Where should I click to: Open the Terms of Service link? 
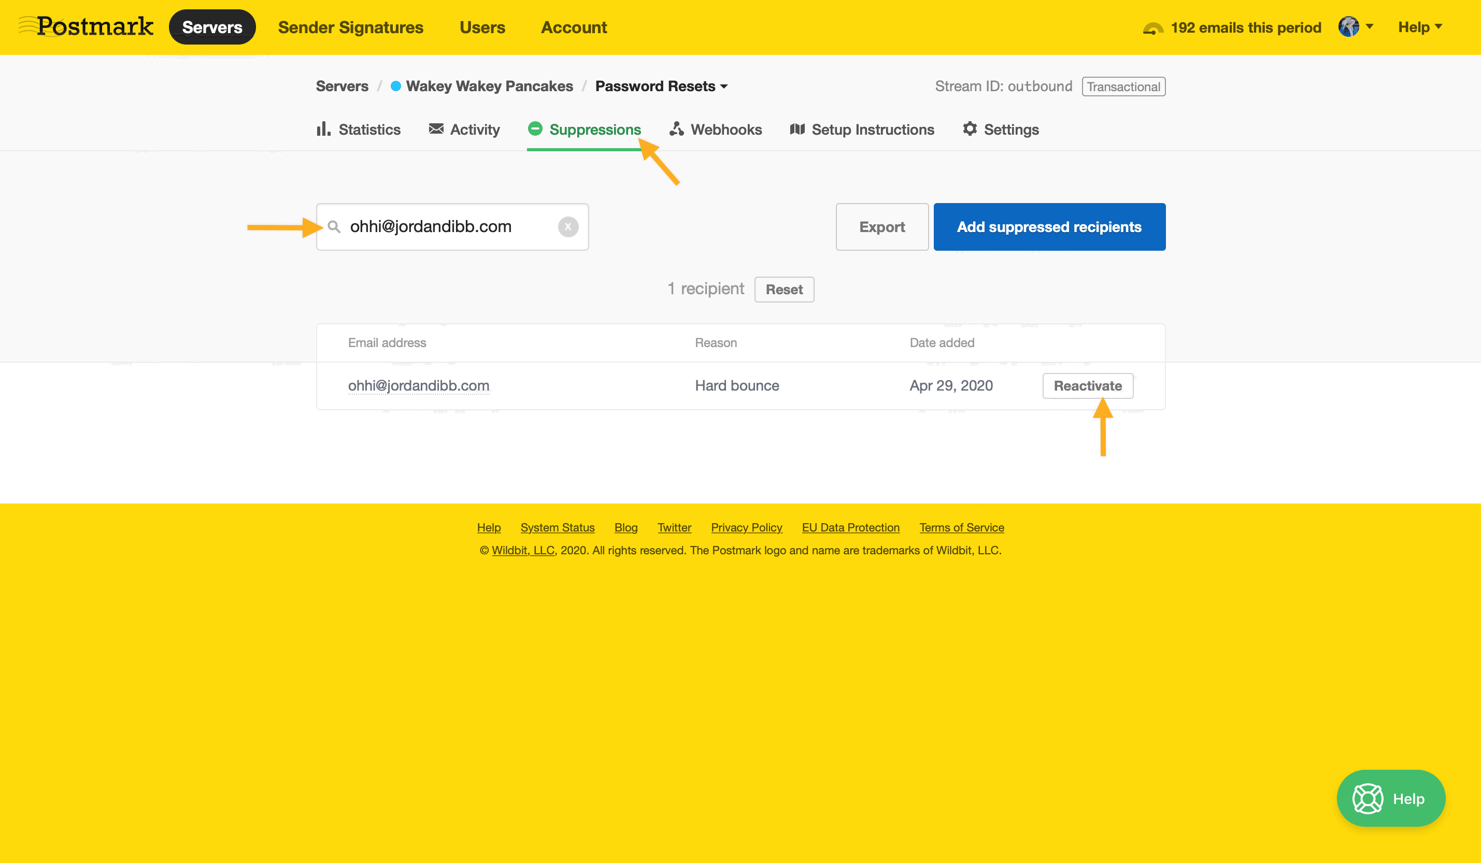(x=961, y=527)
